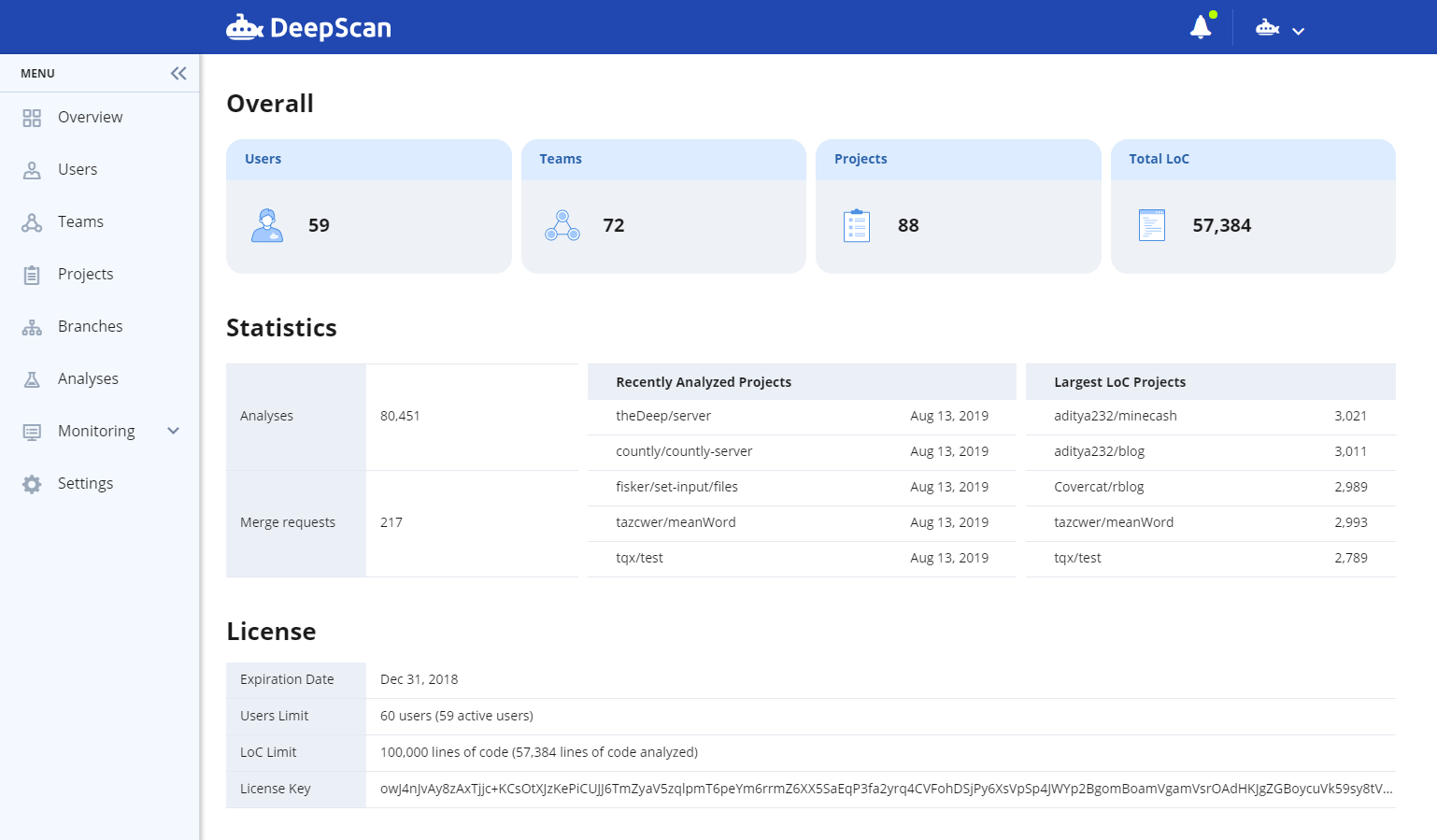
Task: Click the Projects card header
Action: coord(959,160)
